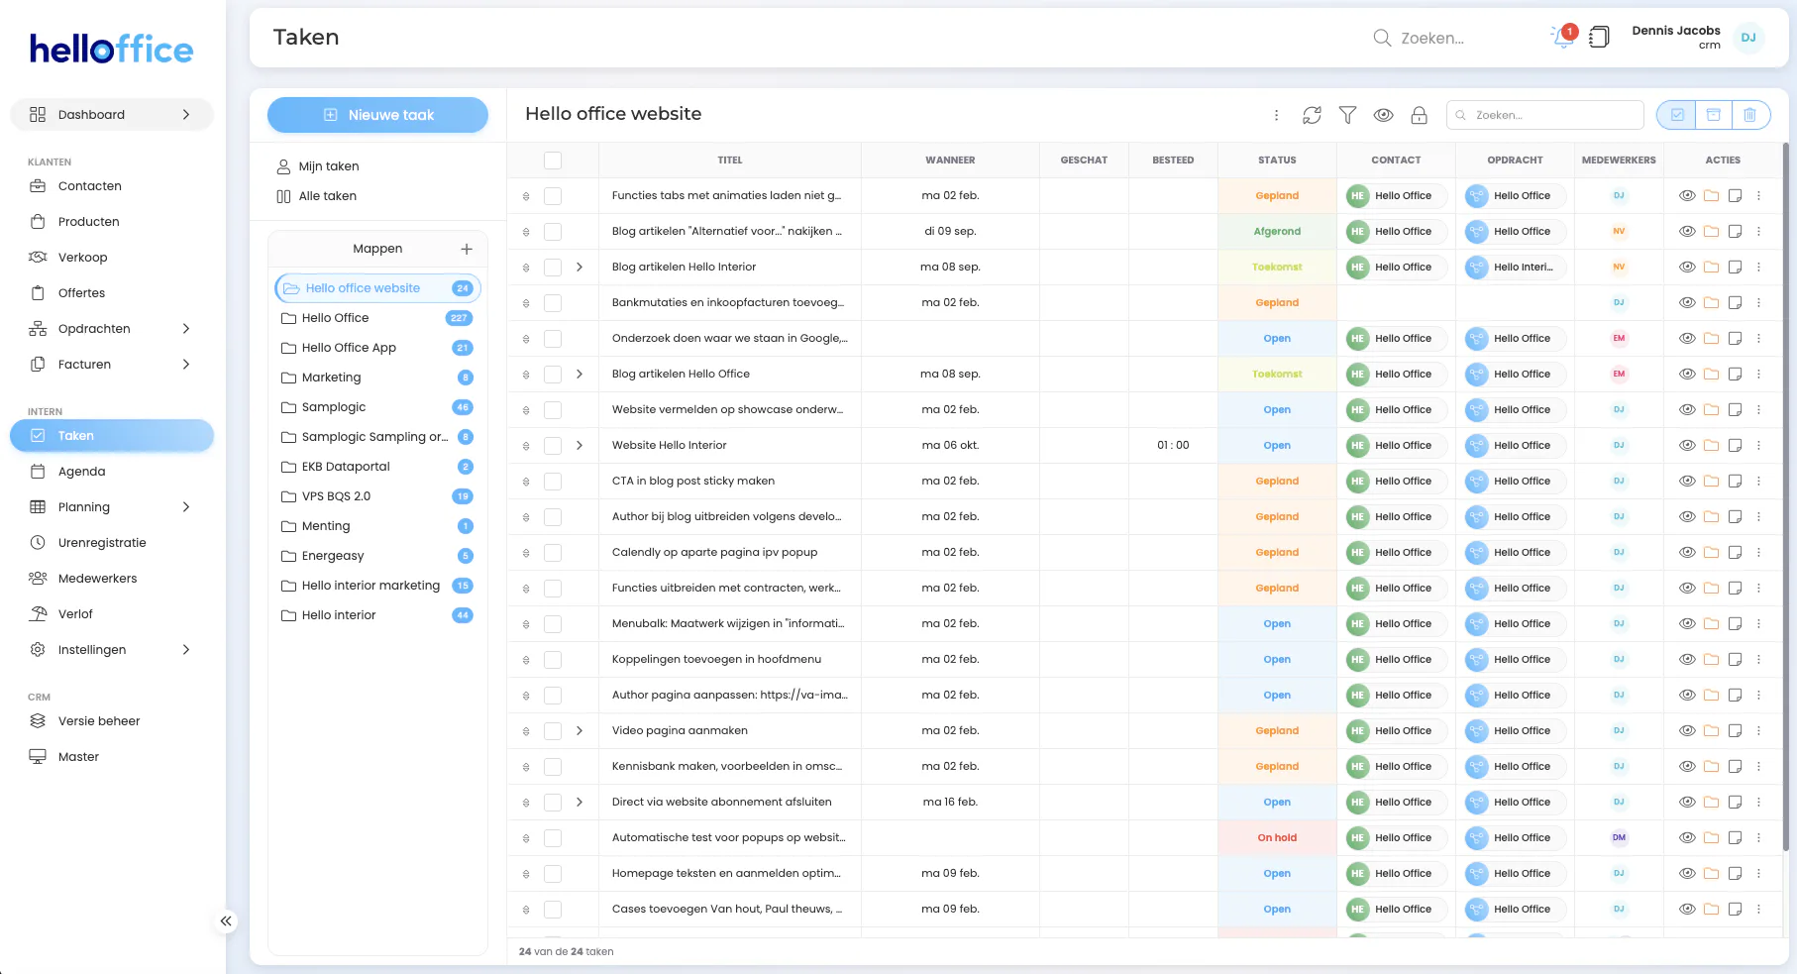This screenshot has width=1797, height=974.
Task: Expand subtasks of 'Blog artikelen Hello Office'
Action: coord(580,374)
